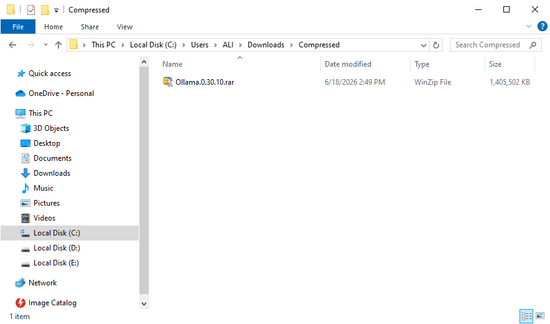Go up one folder level arrow
Image resolution: width=550 pixels, height=324 pixels.
pos(58,45)
